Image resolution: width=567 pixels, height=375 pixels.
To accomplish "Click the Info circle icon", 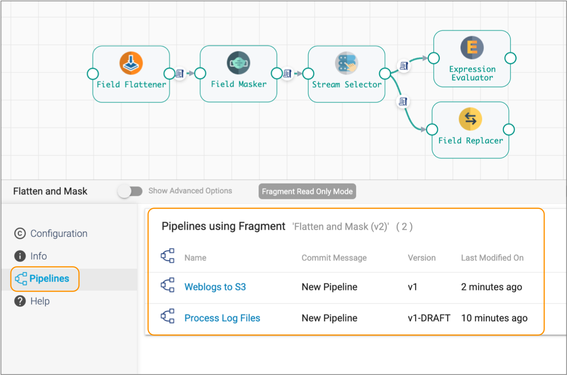I will click(x=20, y=256).
